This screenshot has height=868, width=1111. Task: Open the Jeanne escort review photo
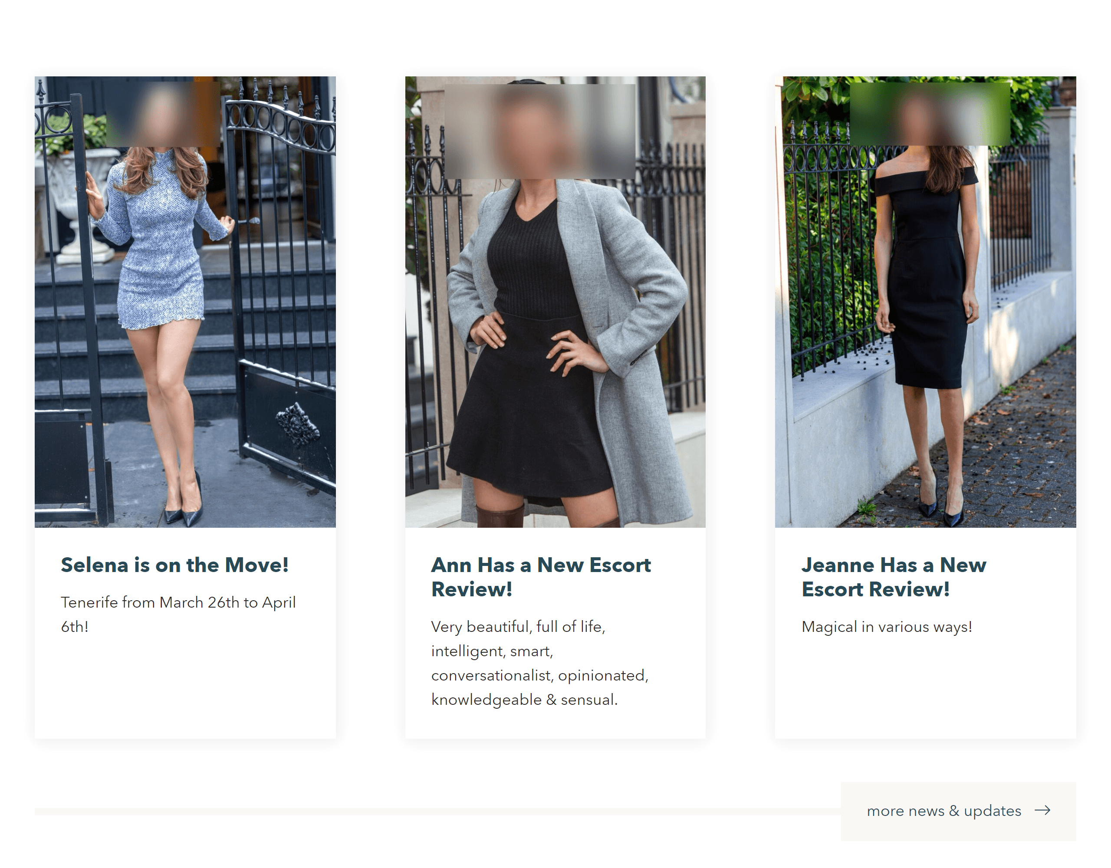pyautogui.click(x=925, y=302)
